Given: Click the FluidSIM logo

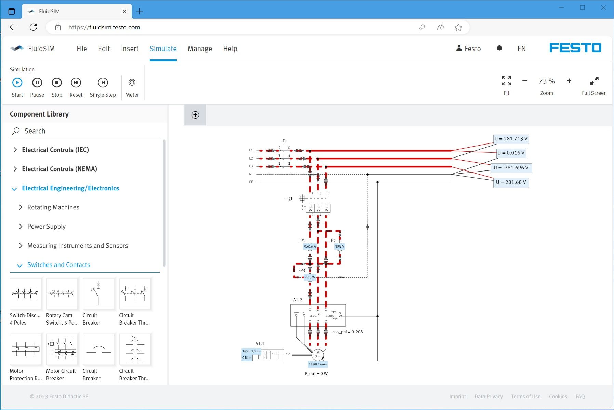Looking at the screenshot, I should [x=32, y=49].
